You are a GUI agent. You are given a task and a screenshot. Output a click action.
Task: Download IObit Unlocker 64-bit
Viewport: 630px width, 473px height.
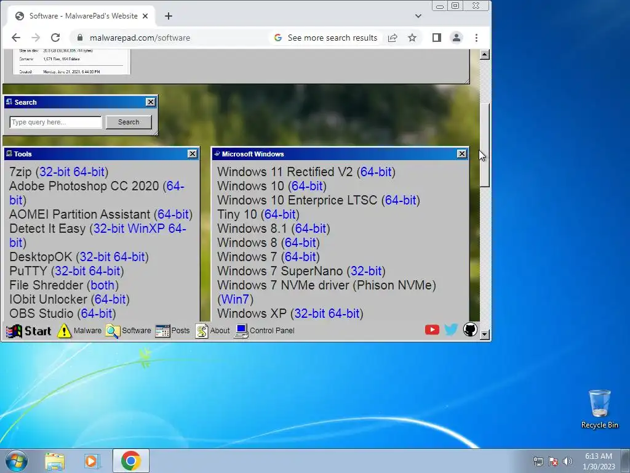[110, 299]
